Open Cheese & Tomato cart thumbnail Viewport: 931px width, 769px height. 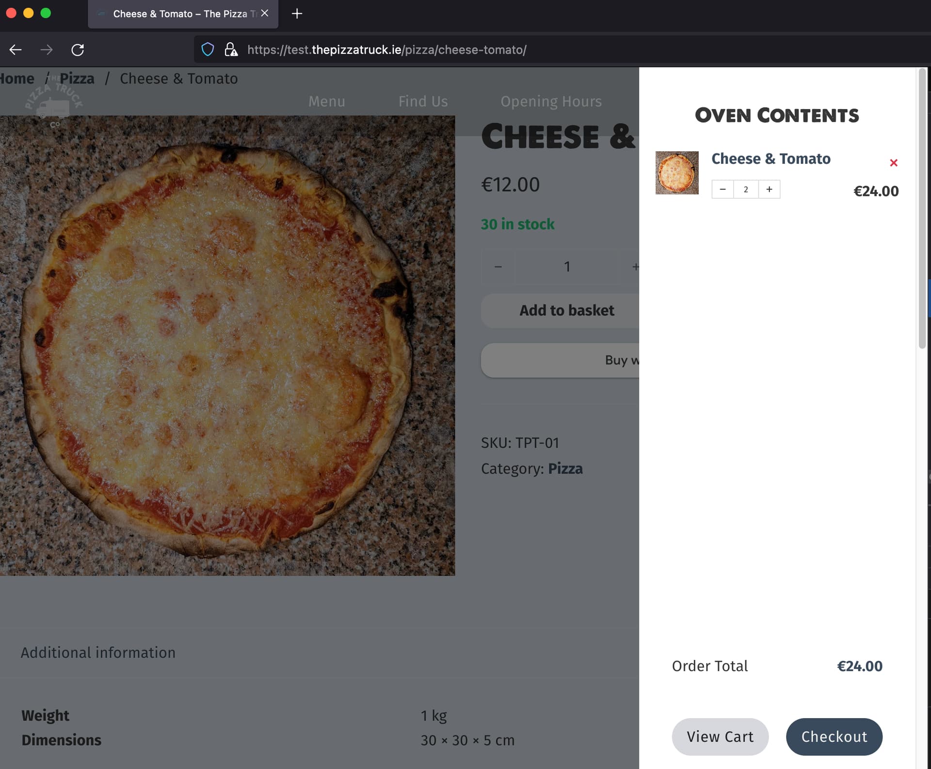pyautogui.click(x=677, y=173)
